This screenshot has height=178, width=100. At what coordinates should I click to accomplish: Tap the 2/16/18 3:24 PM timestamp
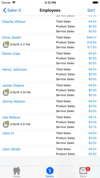click(x=20, y=92)
